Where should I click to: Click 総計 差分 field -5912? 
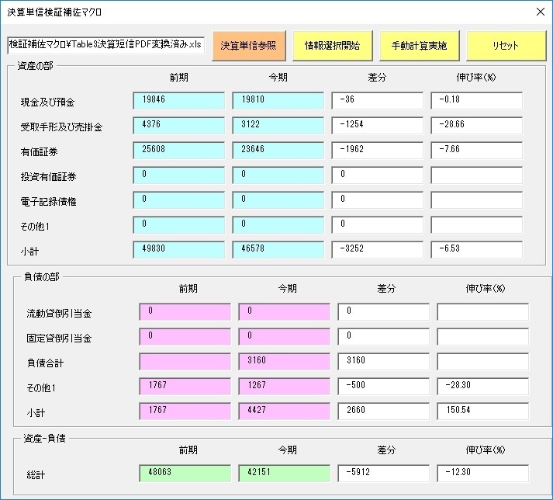(x=384, y=474)
